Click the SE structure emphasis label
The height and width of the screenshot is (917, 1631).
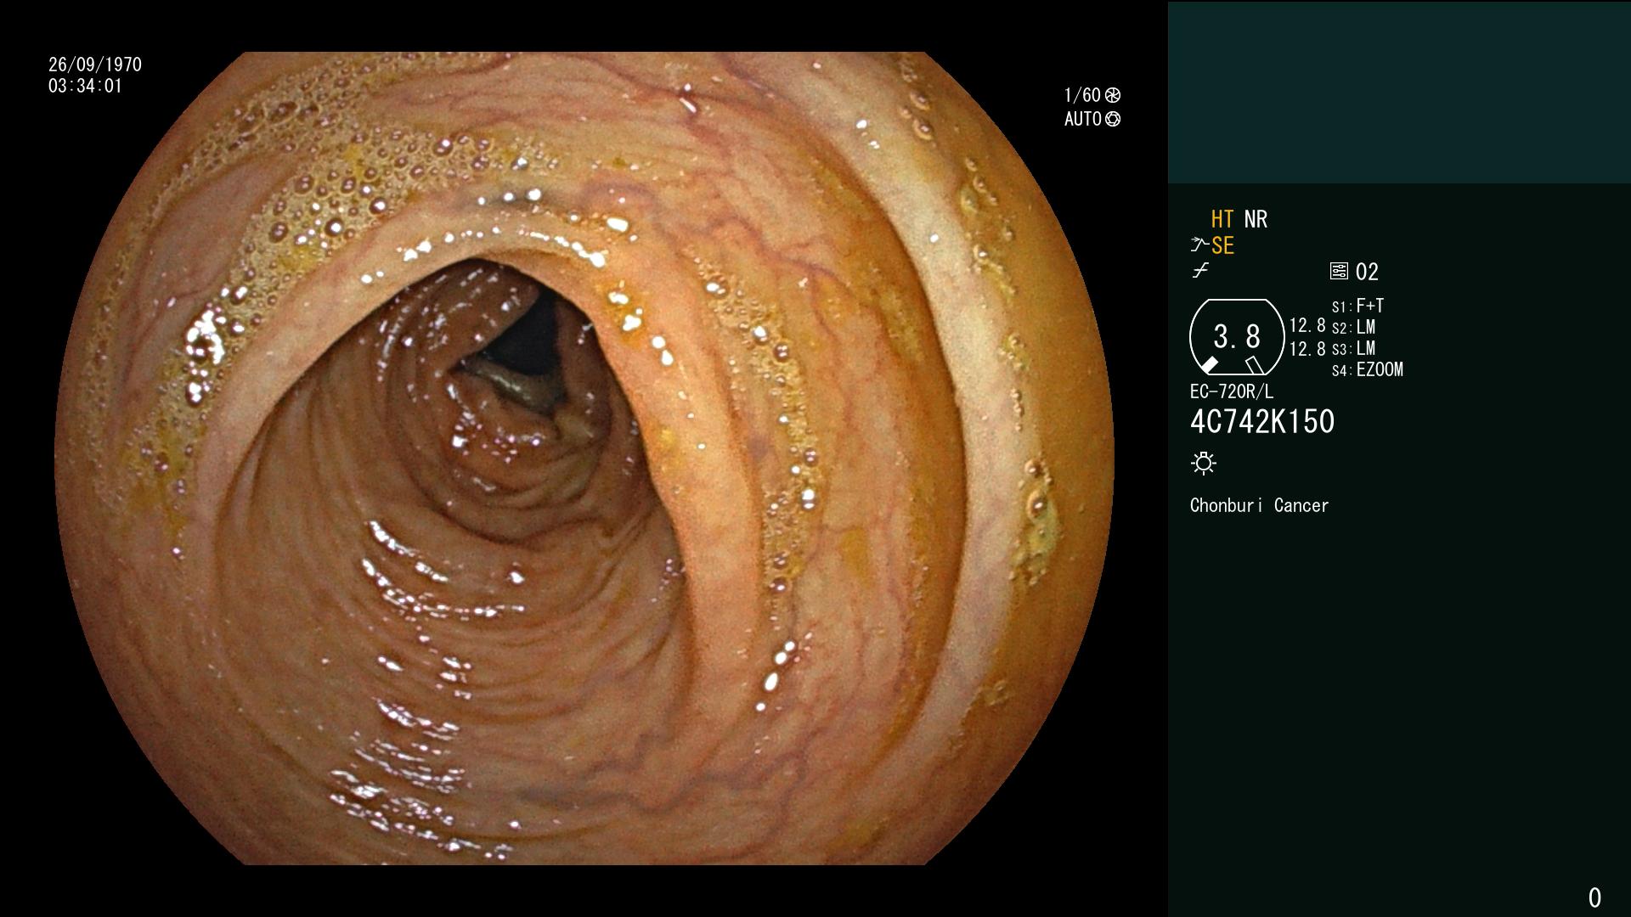1222,245
